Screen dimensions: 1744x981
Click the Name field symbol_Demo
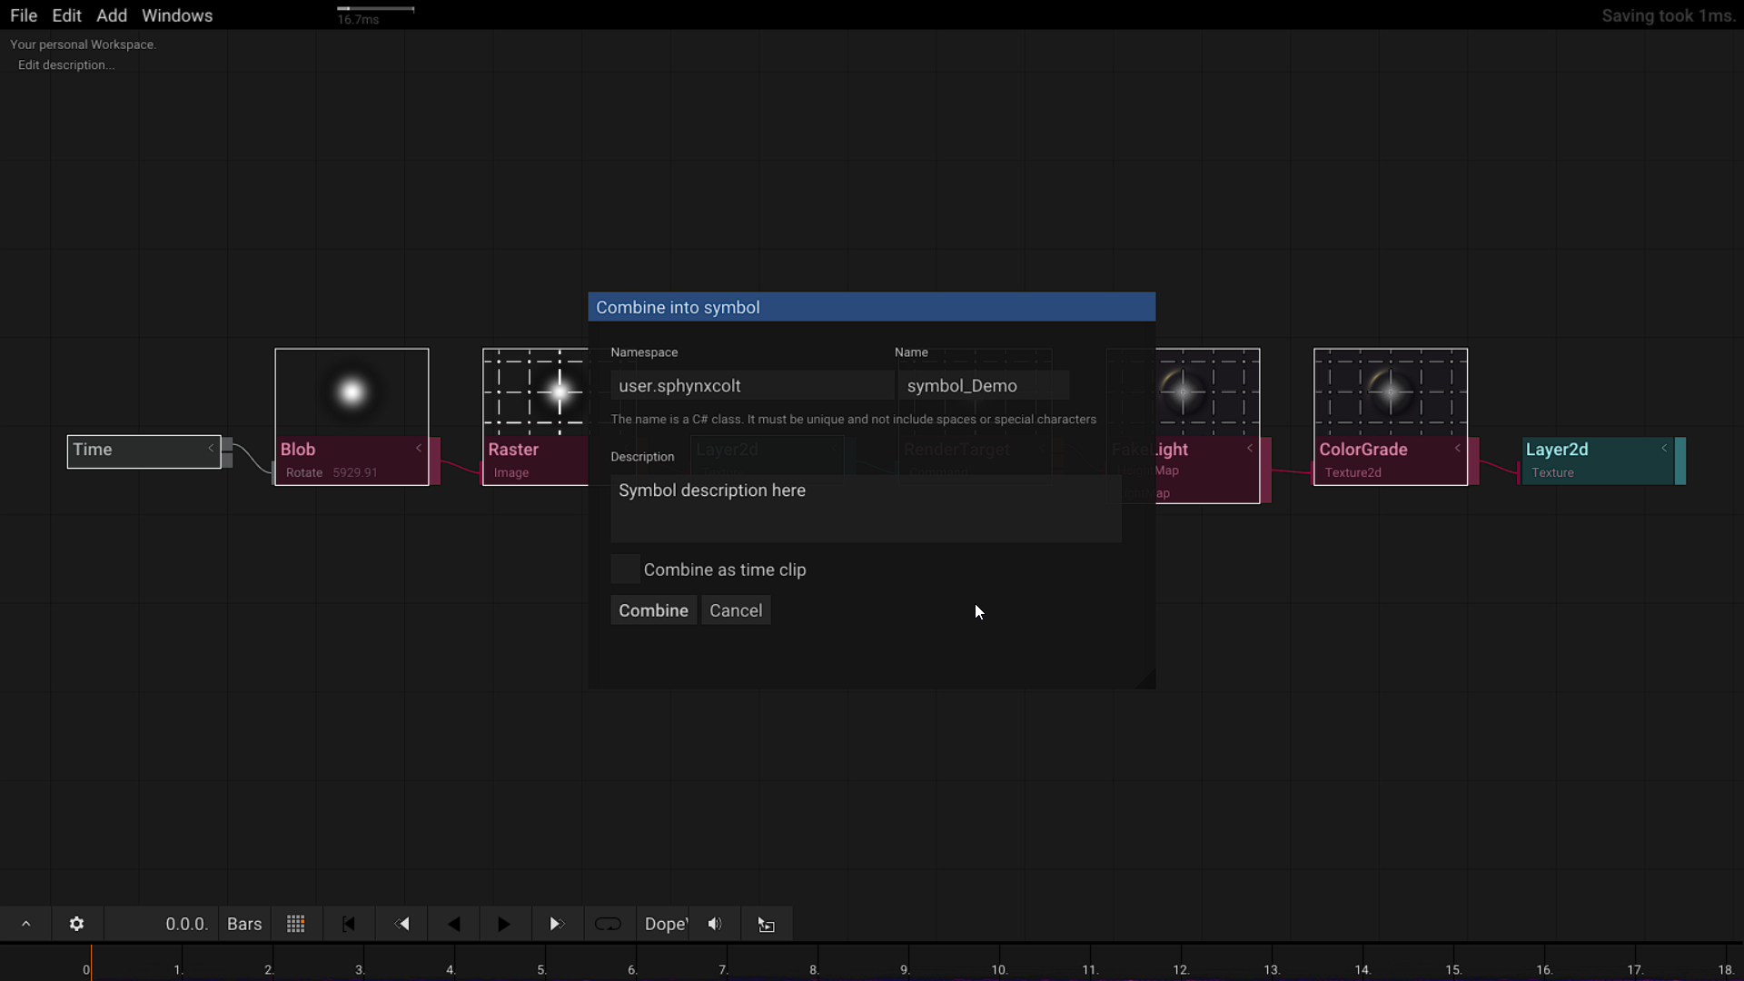(x=984, y=385)
